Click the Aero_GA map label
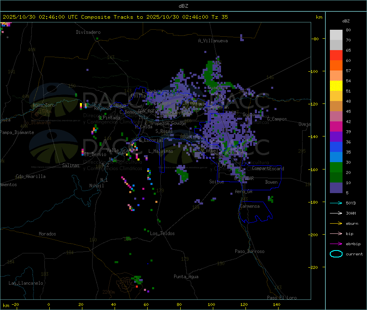 243,191
